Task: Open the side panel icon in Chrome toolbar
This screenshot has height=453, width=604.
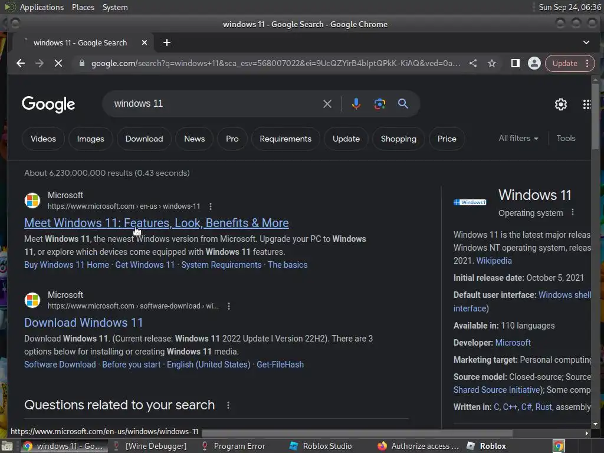Action: pyautogui.click(x=515, y=63)
